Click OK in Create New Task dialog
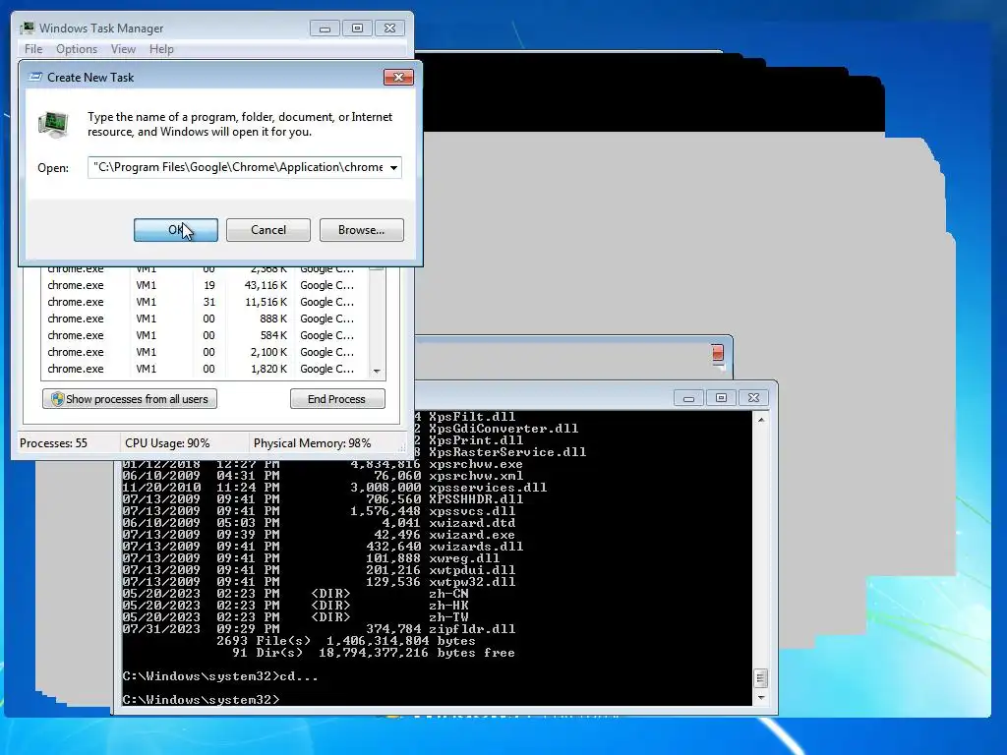Image resolution: width=1007 pixels, height=755 pixels. click(x=175, y=230)
